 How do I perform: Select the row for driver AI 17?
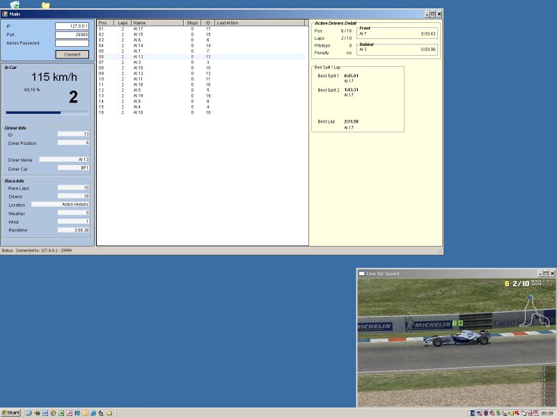[201, 29]
